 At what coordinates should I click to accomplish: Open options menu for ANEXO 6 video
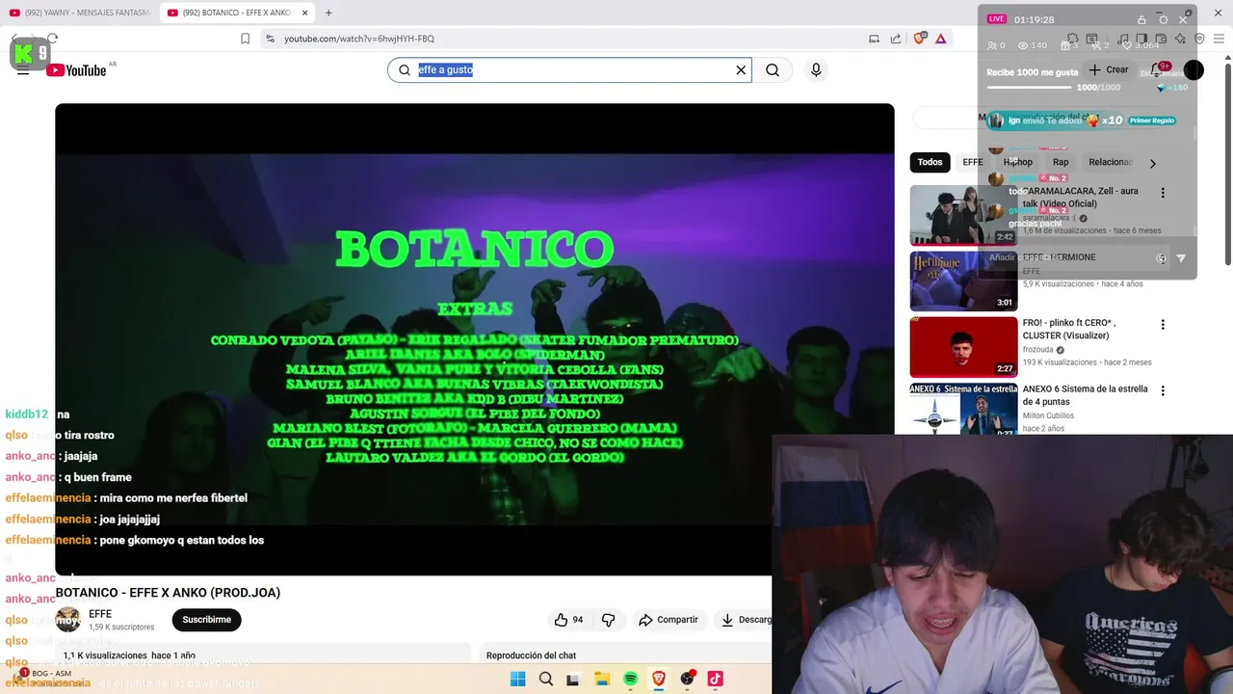click(1163, 390)
